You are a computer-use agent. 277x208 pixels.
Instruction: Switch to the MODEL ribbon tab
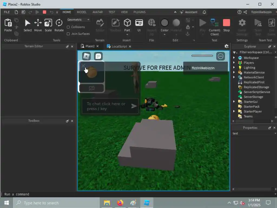click(82, 12)
